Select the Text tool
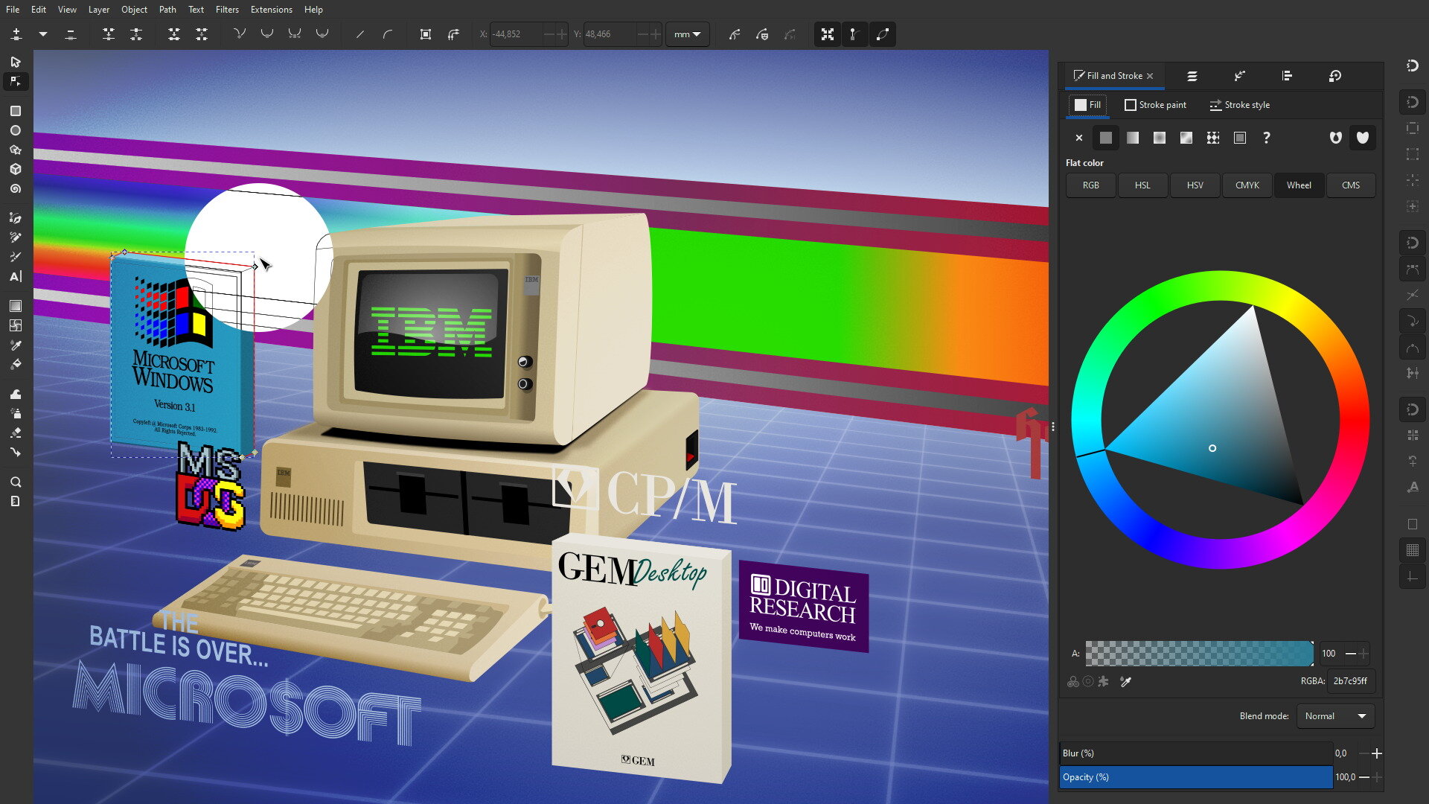 tap(16, 276)
